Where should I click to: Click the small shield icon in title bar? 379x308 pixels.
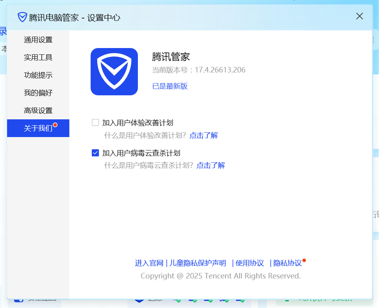pos(22,17)
